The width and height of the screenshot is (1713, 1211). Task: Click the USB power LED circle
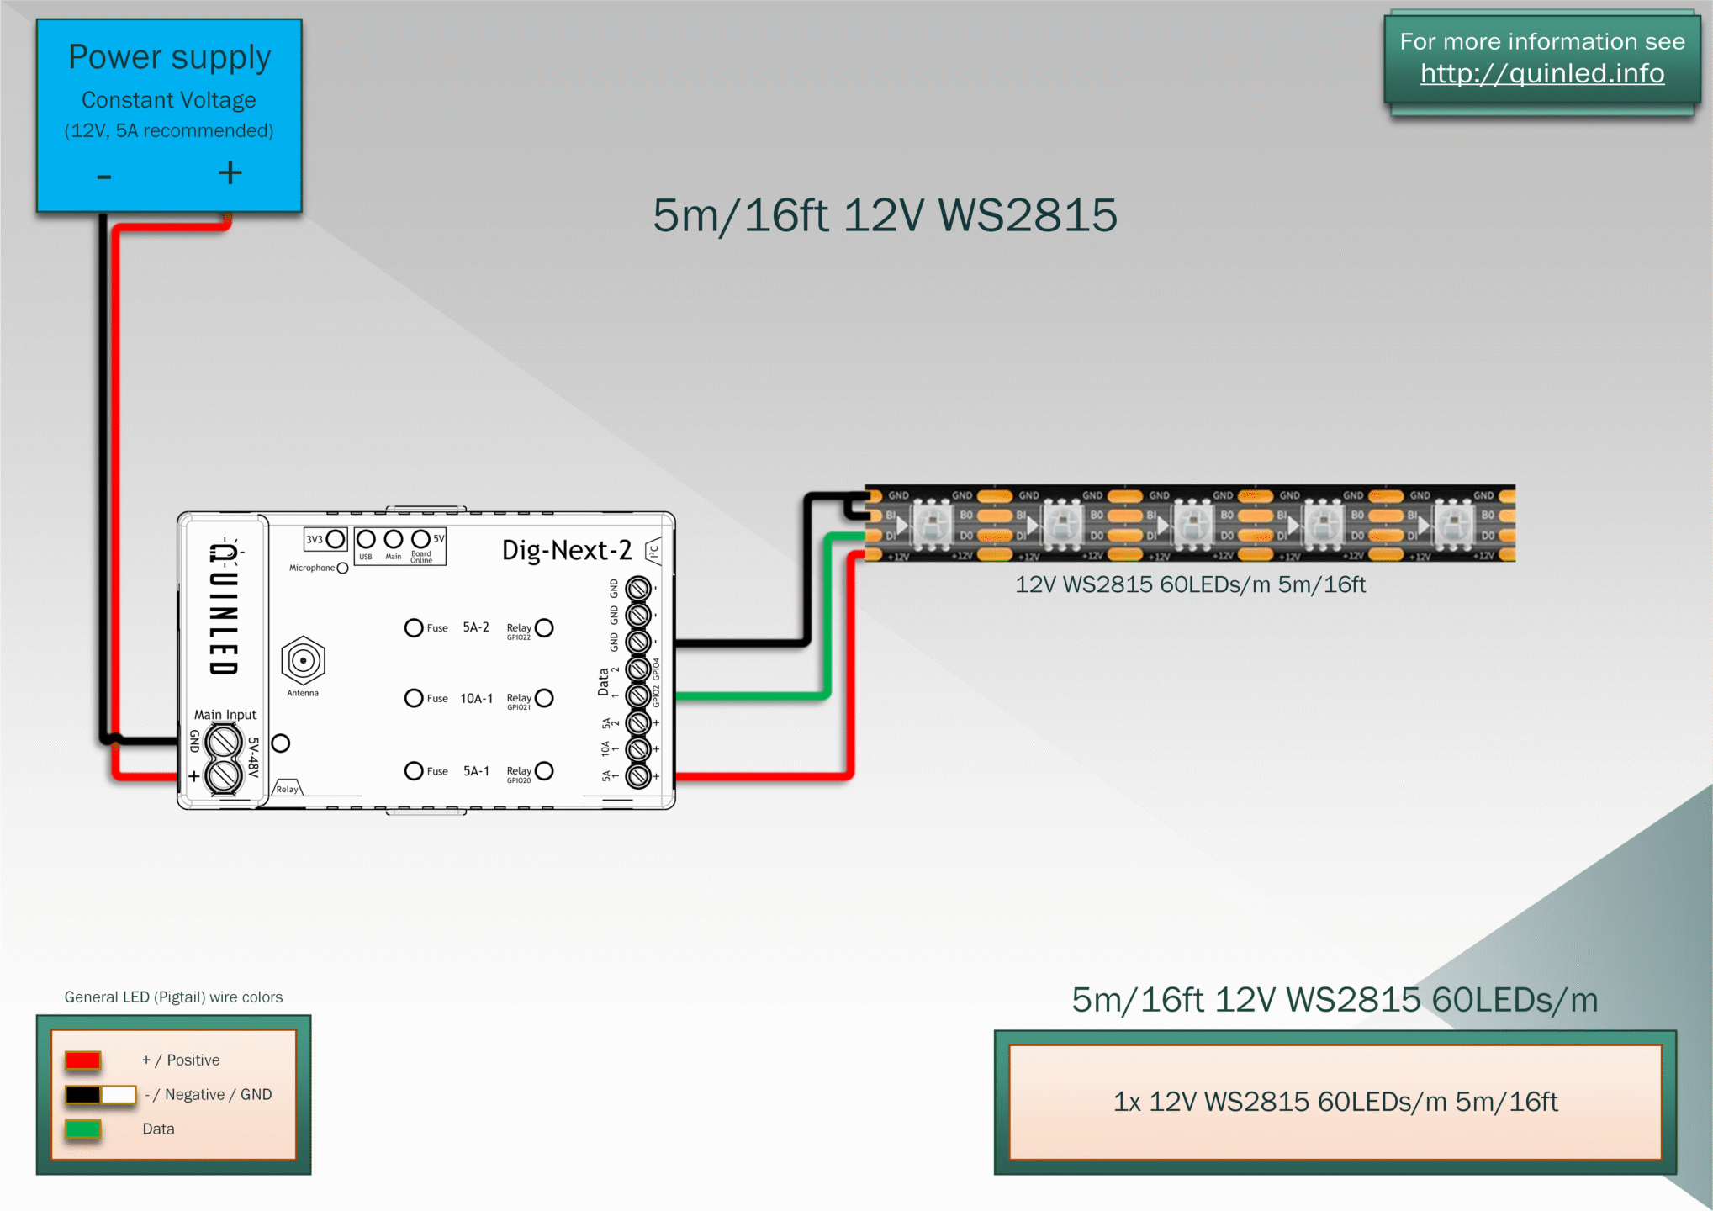[x=366, y=538]
